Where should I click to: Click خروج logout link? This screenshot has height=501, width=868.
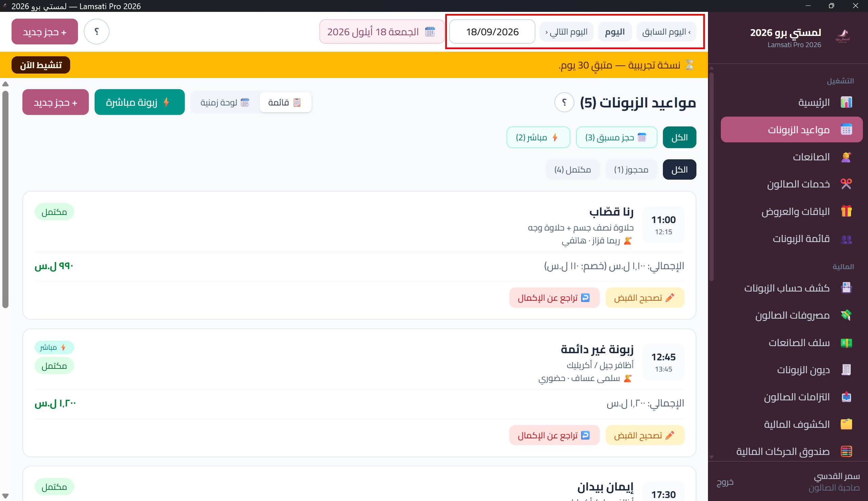coord(725,482)
